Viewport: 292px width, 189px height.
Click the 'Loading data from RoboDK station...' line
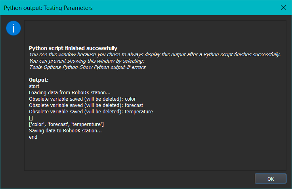coord(69,93)
